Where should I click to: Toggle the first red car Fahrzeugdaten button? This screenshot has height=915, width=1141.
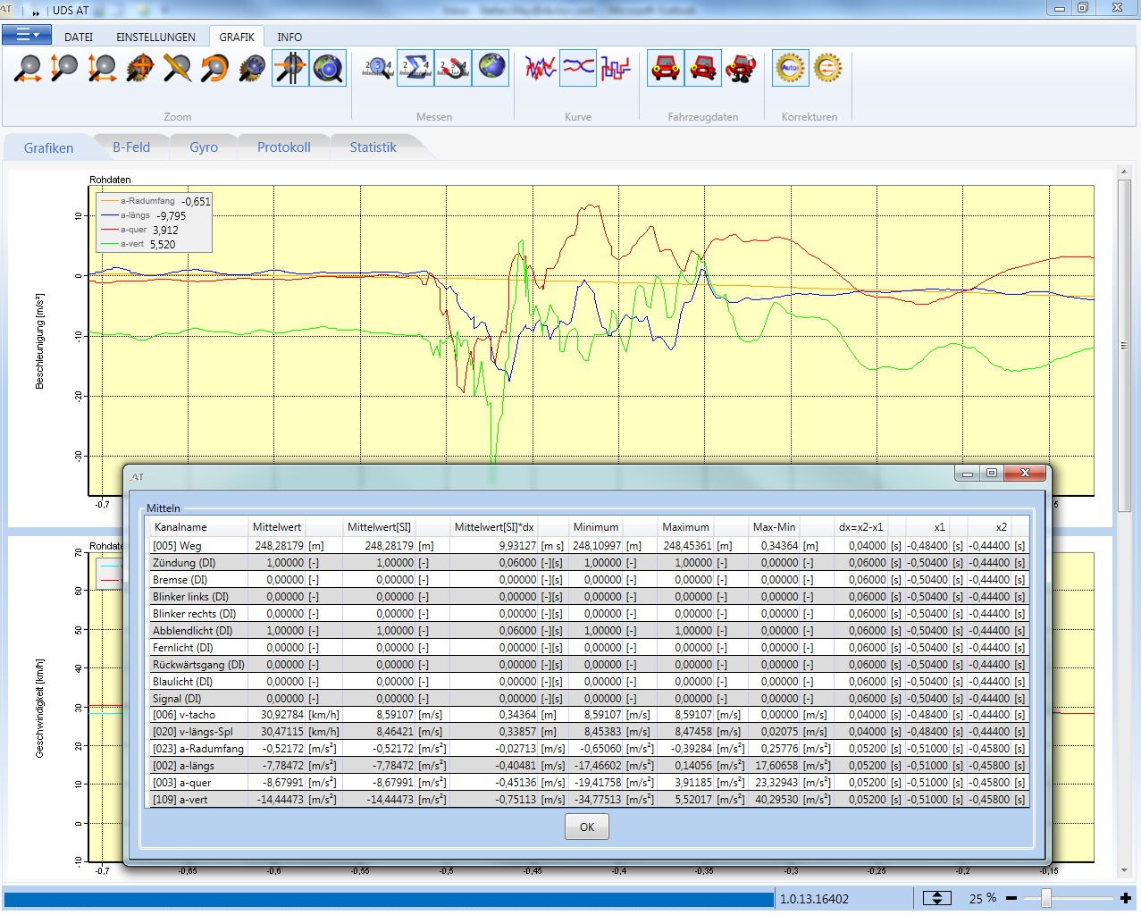pos(666,68)
